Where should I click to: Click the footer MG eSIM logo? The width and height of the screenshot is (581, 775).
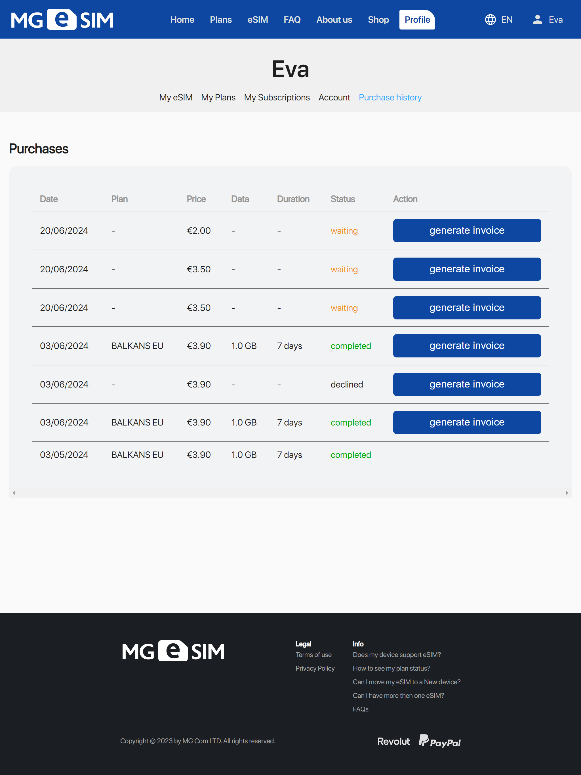click(x=173, y=651)
